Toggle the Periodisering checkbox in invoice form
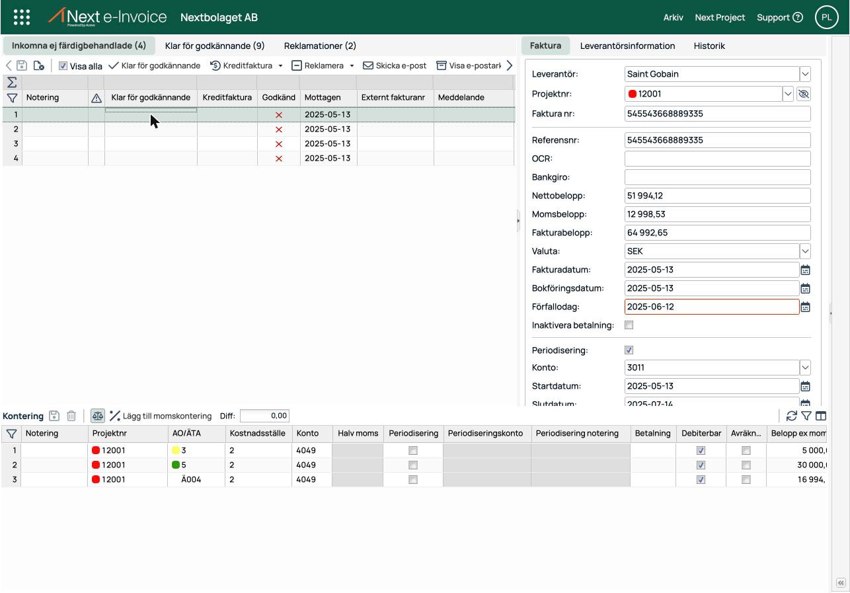850x593 pixels. [x=629, y=350]
